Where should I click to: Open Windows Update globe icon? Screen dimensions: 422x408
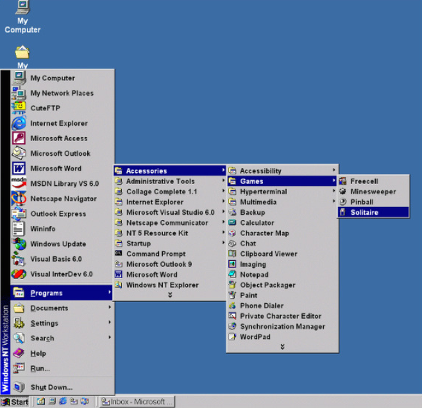tap(18, 244)
